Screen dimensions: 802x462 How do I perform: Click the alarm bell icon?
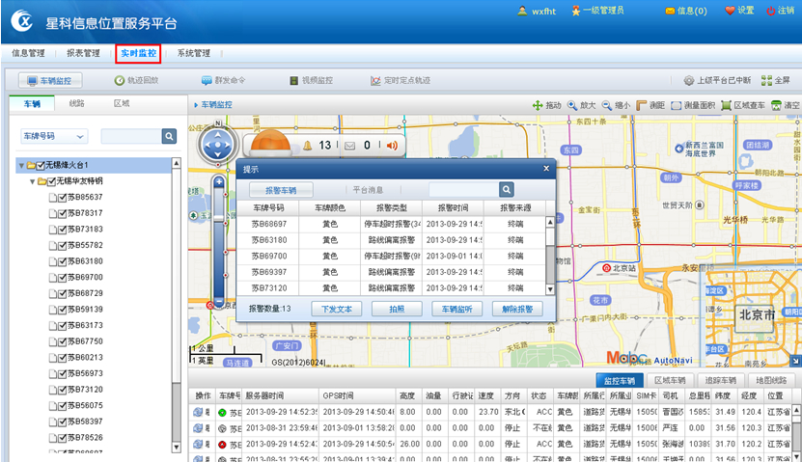pos(308,146)
